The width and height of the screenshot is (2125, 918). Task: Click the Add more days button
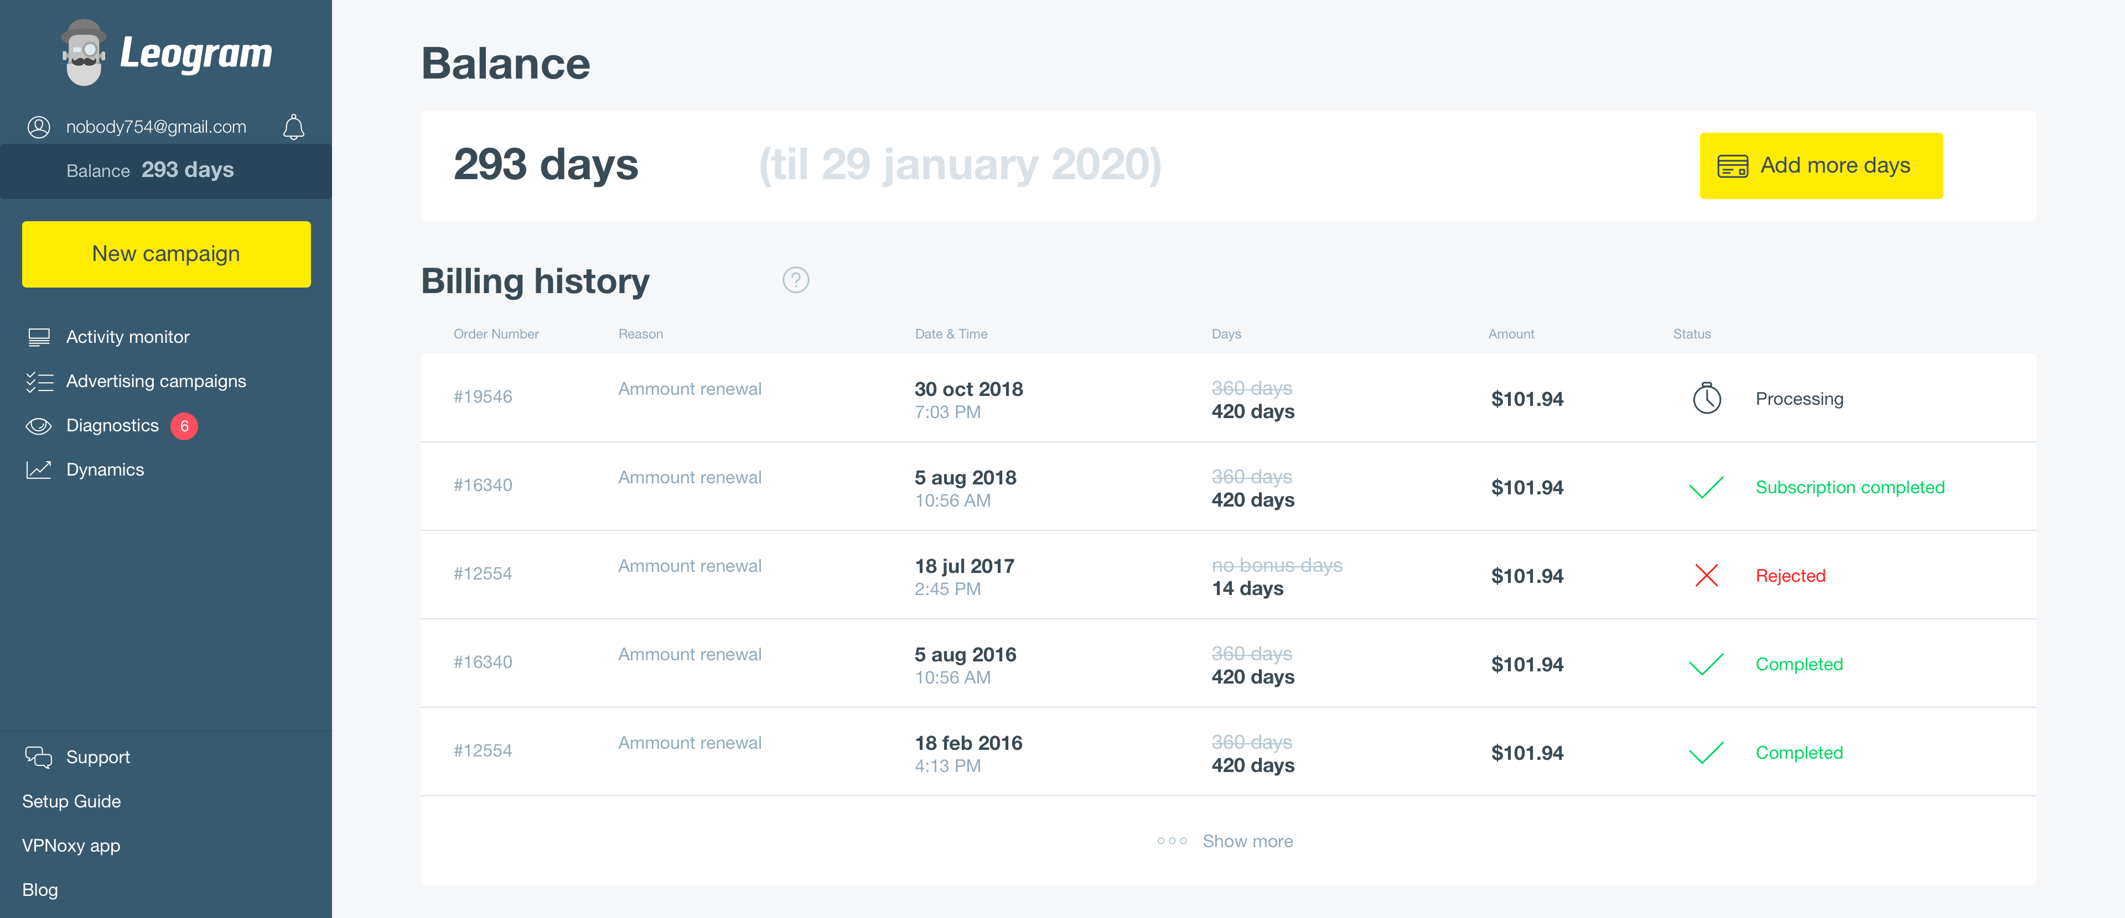pos(1820,166)
